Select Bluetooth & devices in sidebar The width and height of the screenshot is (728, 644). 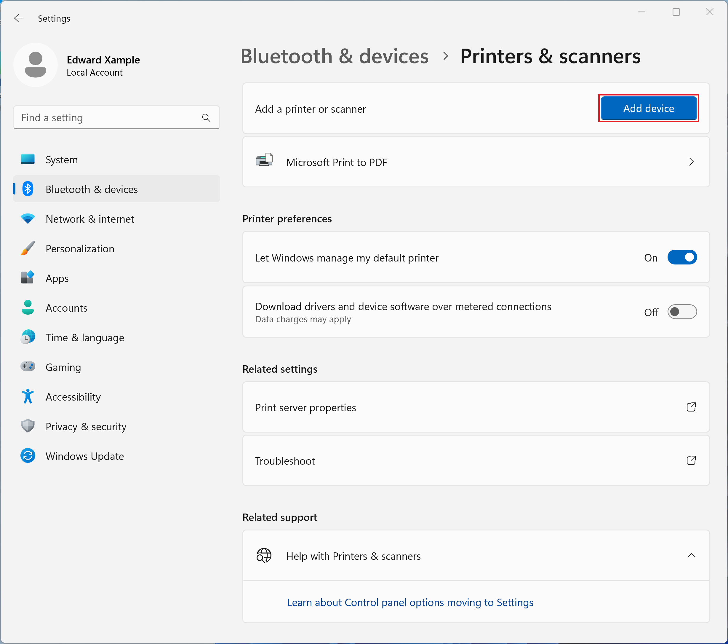click(x=116, y=189)
